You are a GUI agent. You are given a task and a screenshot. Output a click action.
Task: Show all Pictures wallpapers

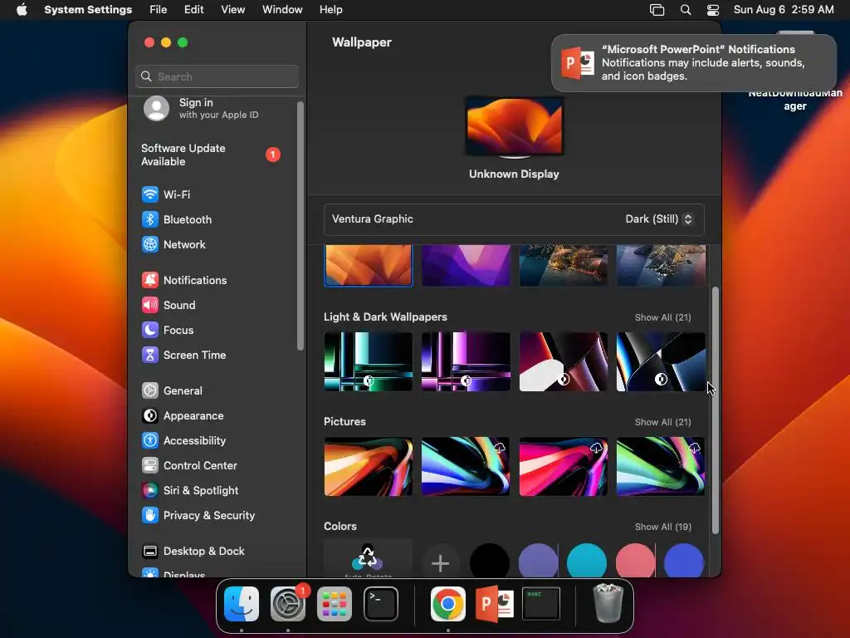pos(662,422)
